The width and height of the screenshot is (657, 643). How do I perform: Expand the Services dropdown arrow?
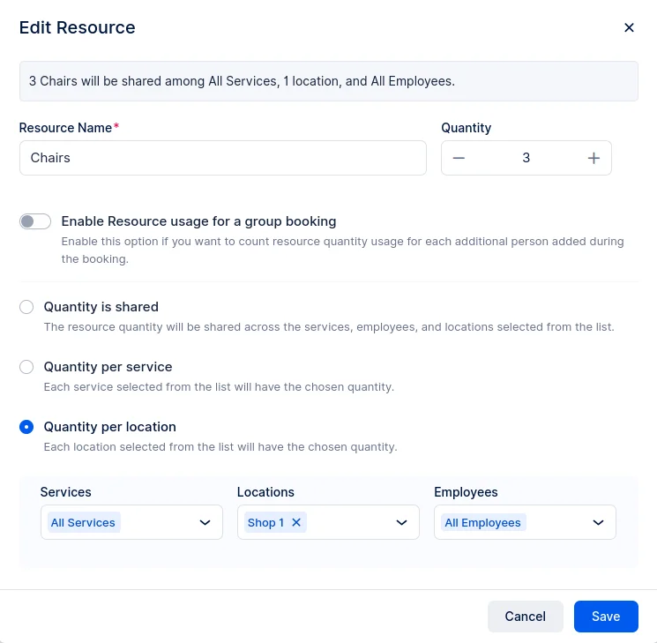click(205, 522)
